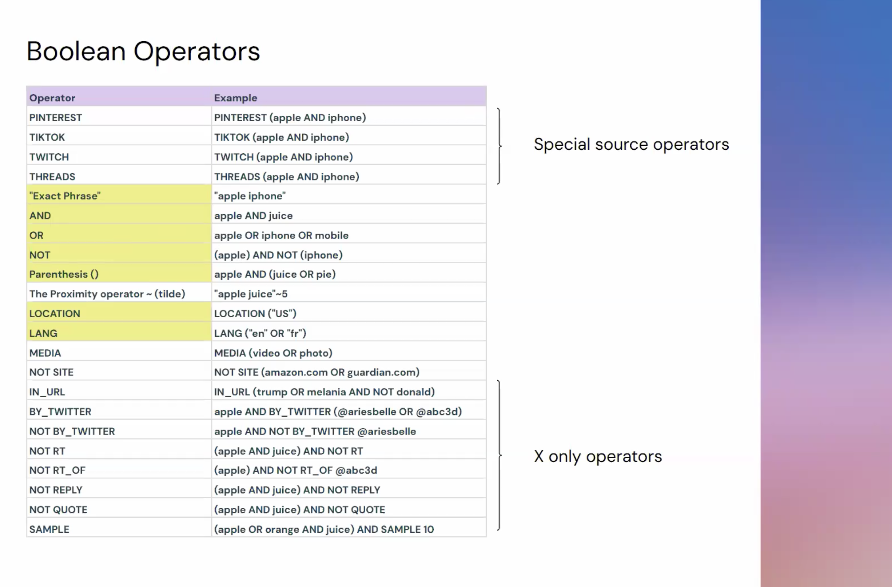Click the highlighted "Exact Phrase" cell

tap(65, 196)
